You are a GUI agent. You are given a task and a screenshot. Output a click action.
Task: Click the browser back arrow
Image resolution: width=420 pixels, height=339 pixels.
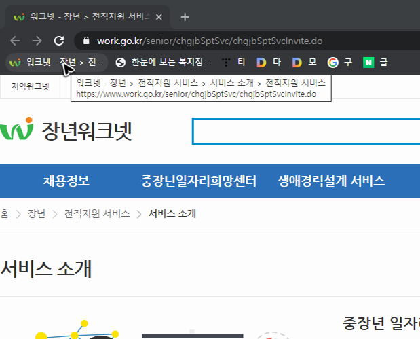pos(15,41)
